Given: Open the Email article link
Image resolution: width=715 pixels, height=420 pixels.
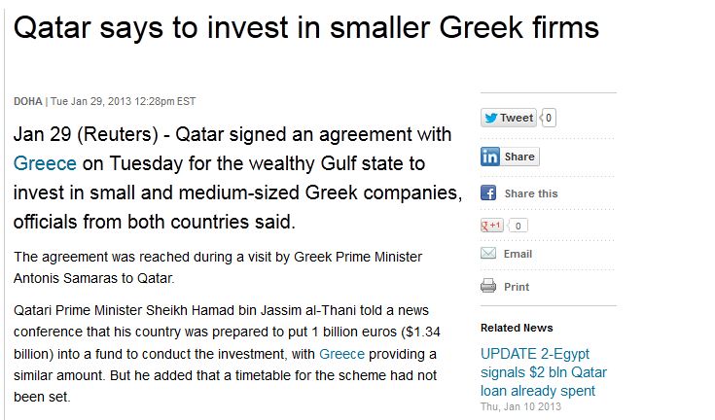Looking at the screenshot, I should click(518, 255).
